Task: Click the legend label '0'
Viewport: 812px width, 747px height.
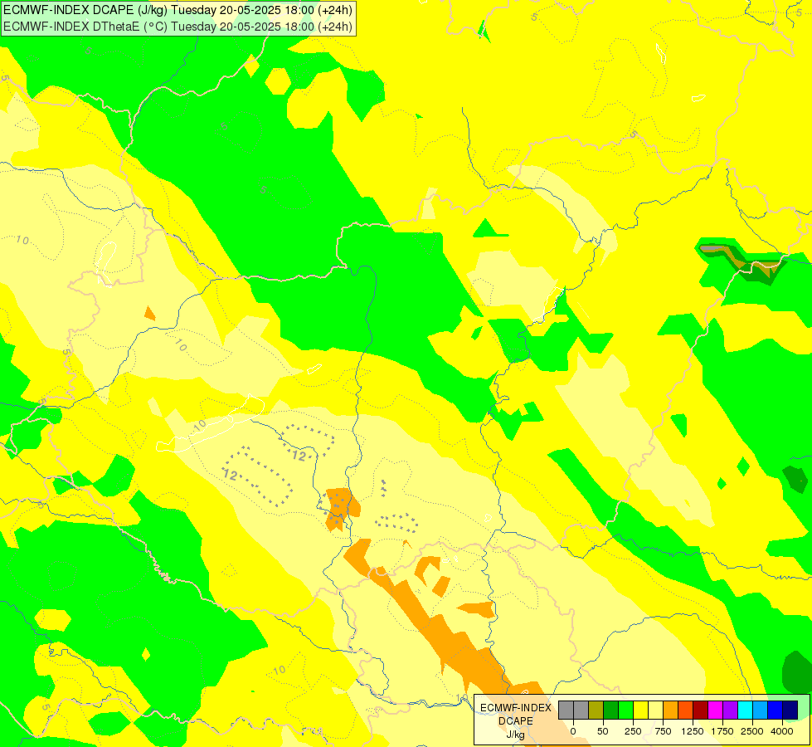Action: click(573, 731)
